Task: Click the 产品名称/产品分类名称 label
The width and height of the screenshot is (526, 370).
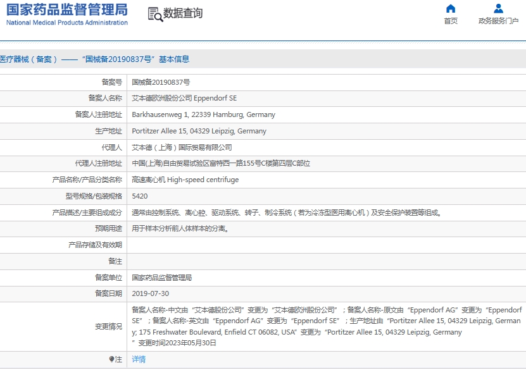Action: 87,180
